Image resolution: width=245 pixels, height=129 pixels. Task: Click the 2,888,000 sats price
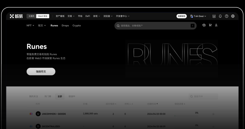(x=90, y=114)
